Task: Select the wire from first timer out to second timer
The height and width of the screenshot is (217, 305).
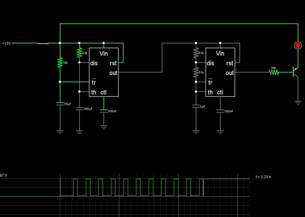Action: pyautogui.click(x=162, y=58)
